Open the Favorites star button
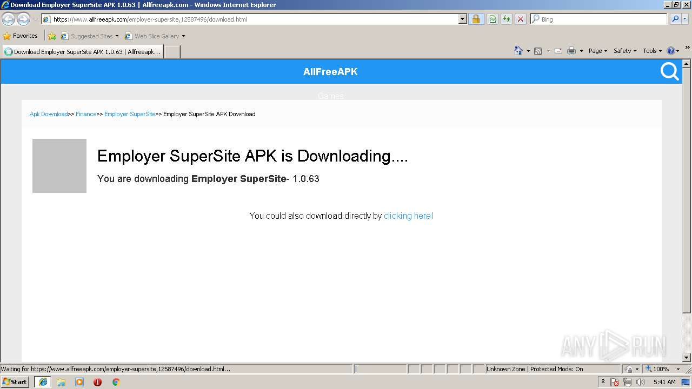692x389 pixels. click(x=21, y=36)
